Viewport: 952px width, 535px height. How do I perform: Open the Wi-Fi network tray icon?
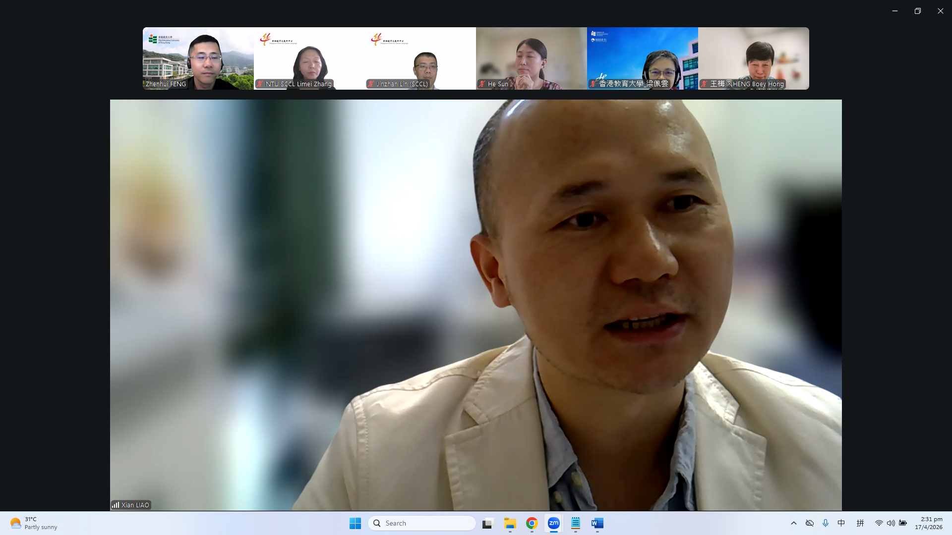tap(879, 523)
